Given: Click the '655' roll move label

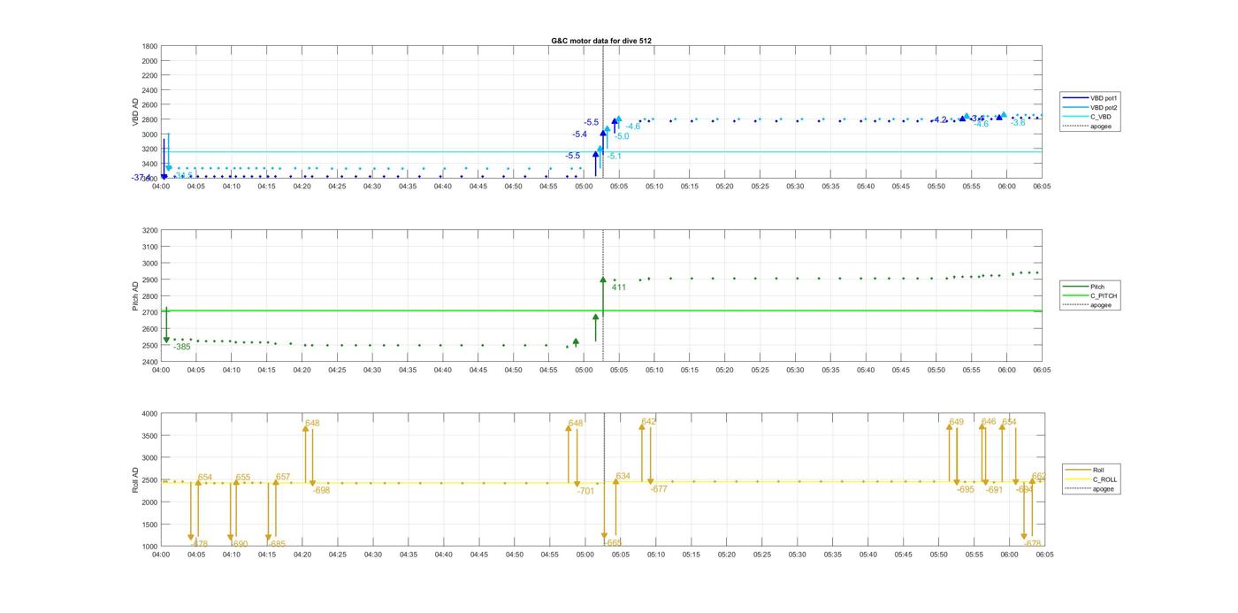Looking at the screenshot, I should [x=243, y=478].
